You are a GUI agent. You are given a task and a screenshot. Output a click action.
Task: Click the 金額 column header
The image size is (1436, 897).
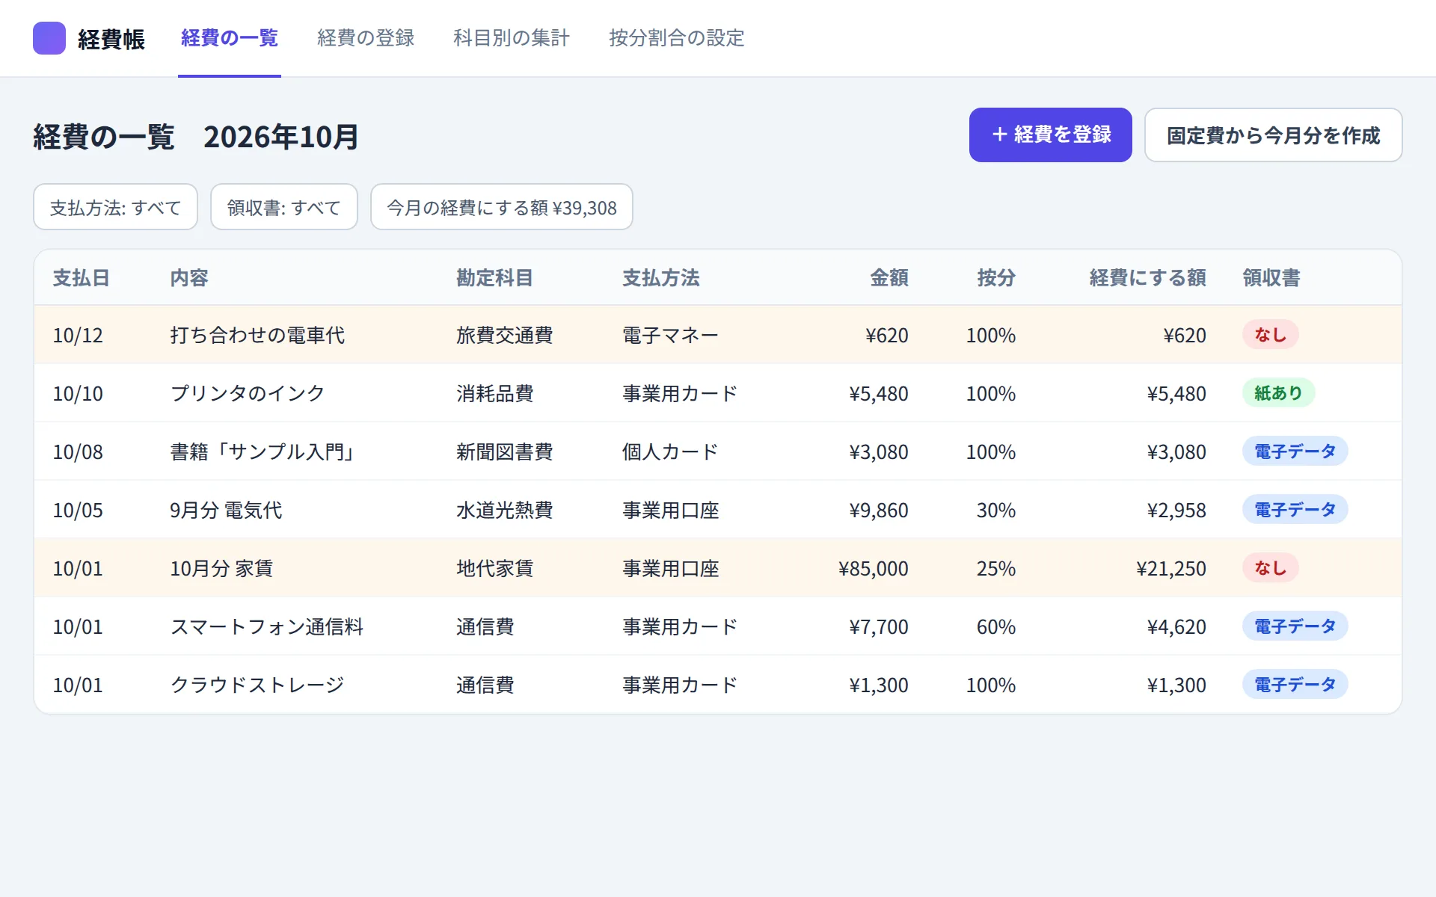889,278
